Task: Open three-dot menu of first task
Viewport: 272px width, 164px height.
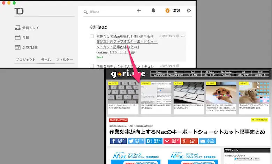Action: click(x=183, y=36)
